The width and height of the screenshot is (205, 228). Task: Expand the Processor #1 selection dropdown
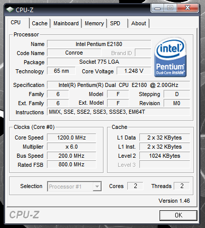pyautogui.click(x=97, y=187)
